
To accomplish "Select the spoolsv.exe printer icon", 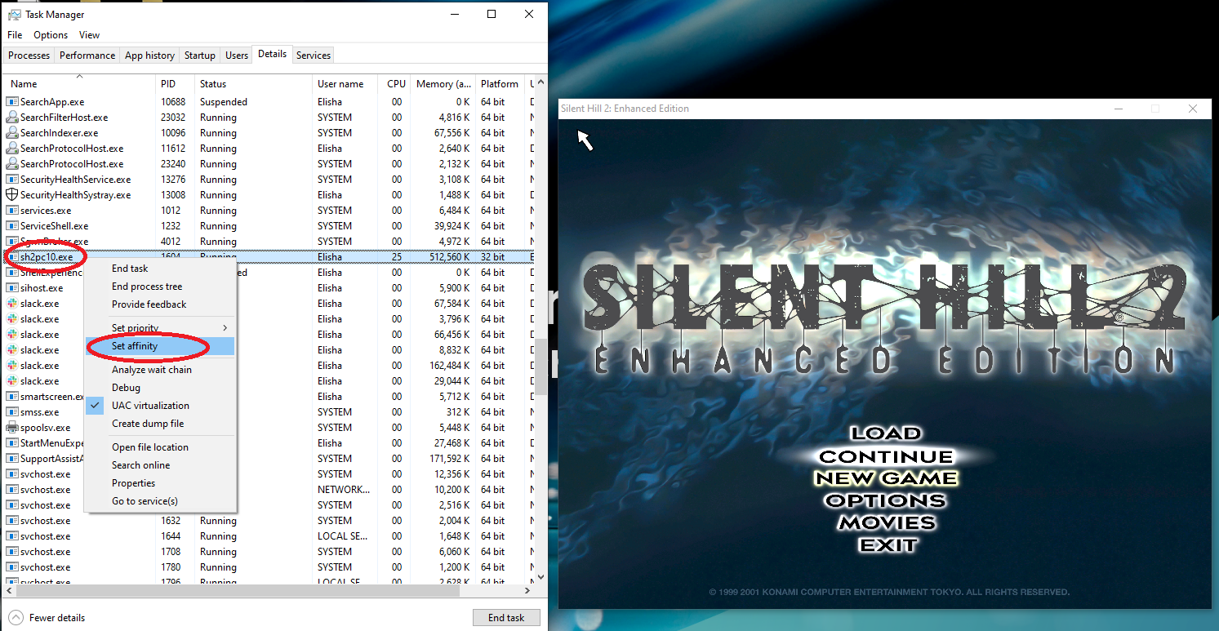I will [12, 428].
